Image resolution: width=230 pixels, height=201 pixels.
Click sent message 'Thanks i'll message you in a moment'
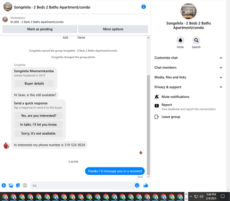pyautogui.click(x=115, y=171)
